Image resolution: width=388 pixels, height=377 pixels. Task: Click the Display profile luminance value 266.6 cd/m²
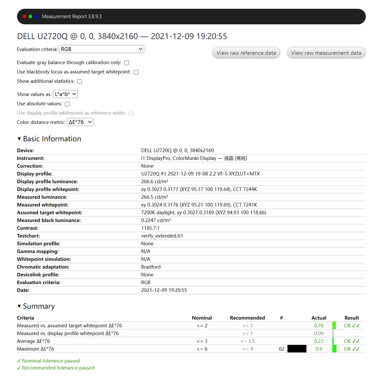(155, 182)
